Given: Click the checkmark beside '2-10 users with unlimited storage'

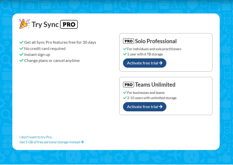Looking at the screenshot, I should pyautogui.click(x=125, y=98).
